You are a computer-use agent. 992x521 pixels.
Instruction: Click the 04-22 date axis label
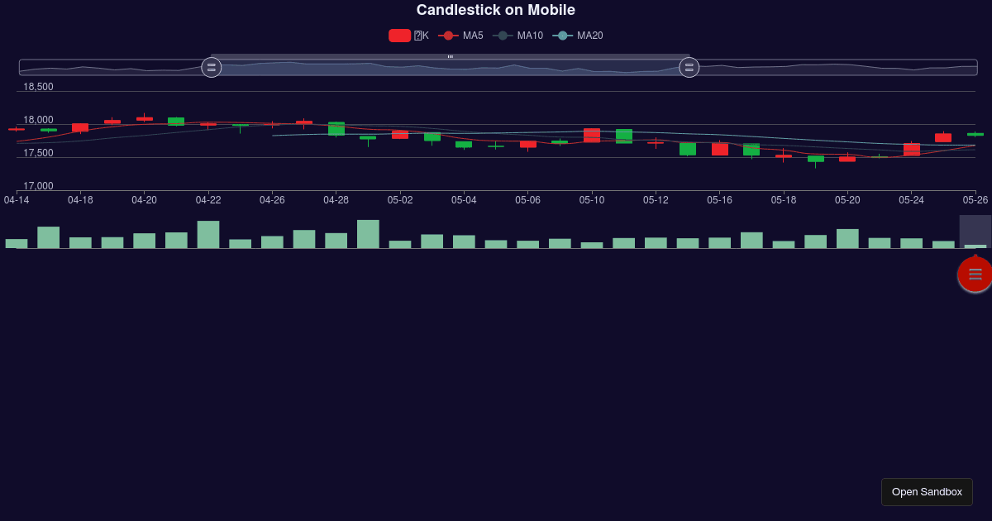point(208,200)
